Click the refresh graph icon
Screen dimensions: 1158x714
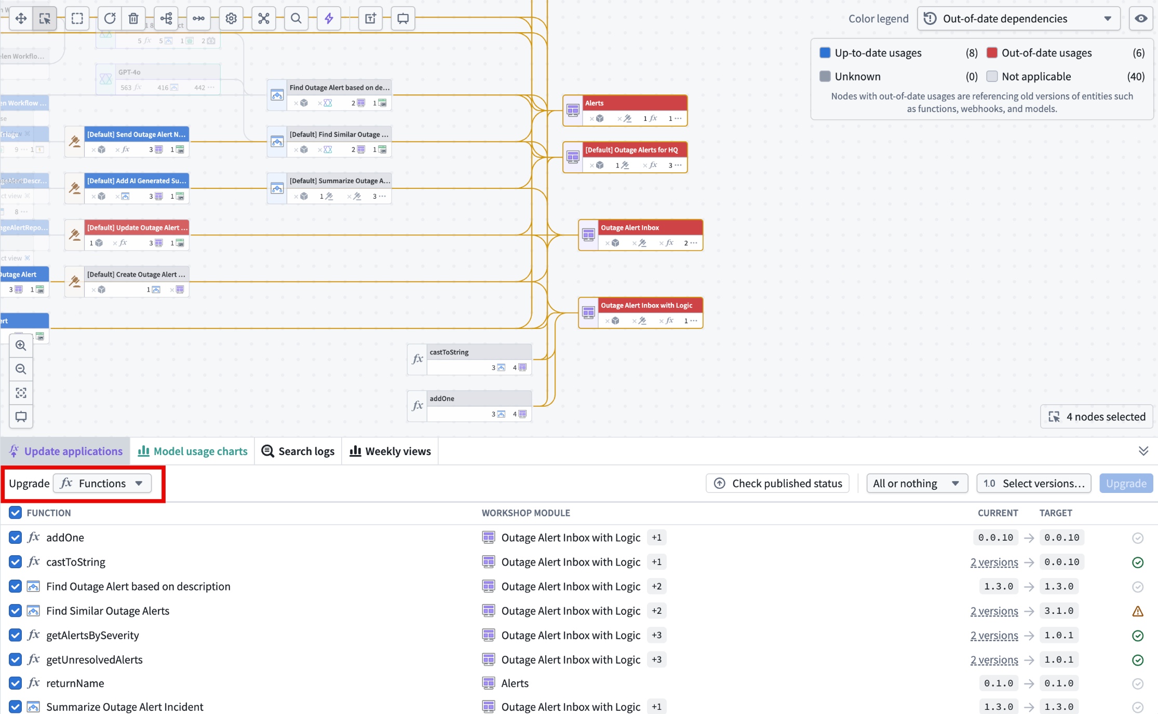coord(110,19)
